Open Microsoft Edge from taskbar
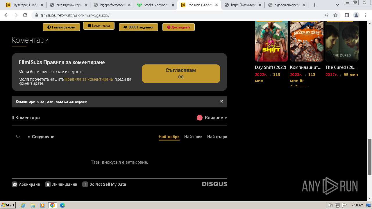Screen dimensions: 372x209 pyautogui.click(x=62, y=205)
